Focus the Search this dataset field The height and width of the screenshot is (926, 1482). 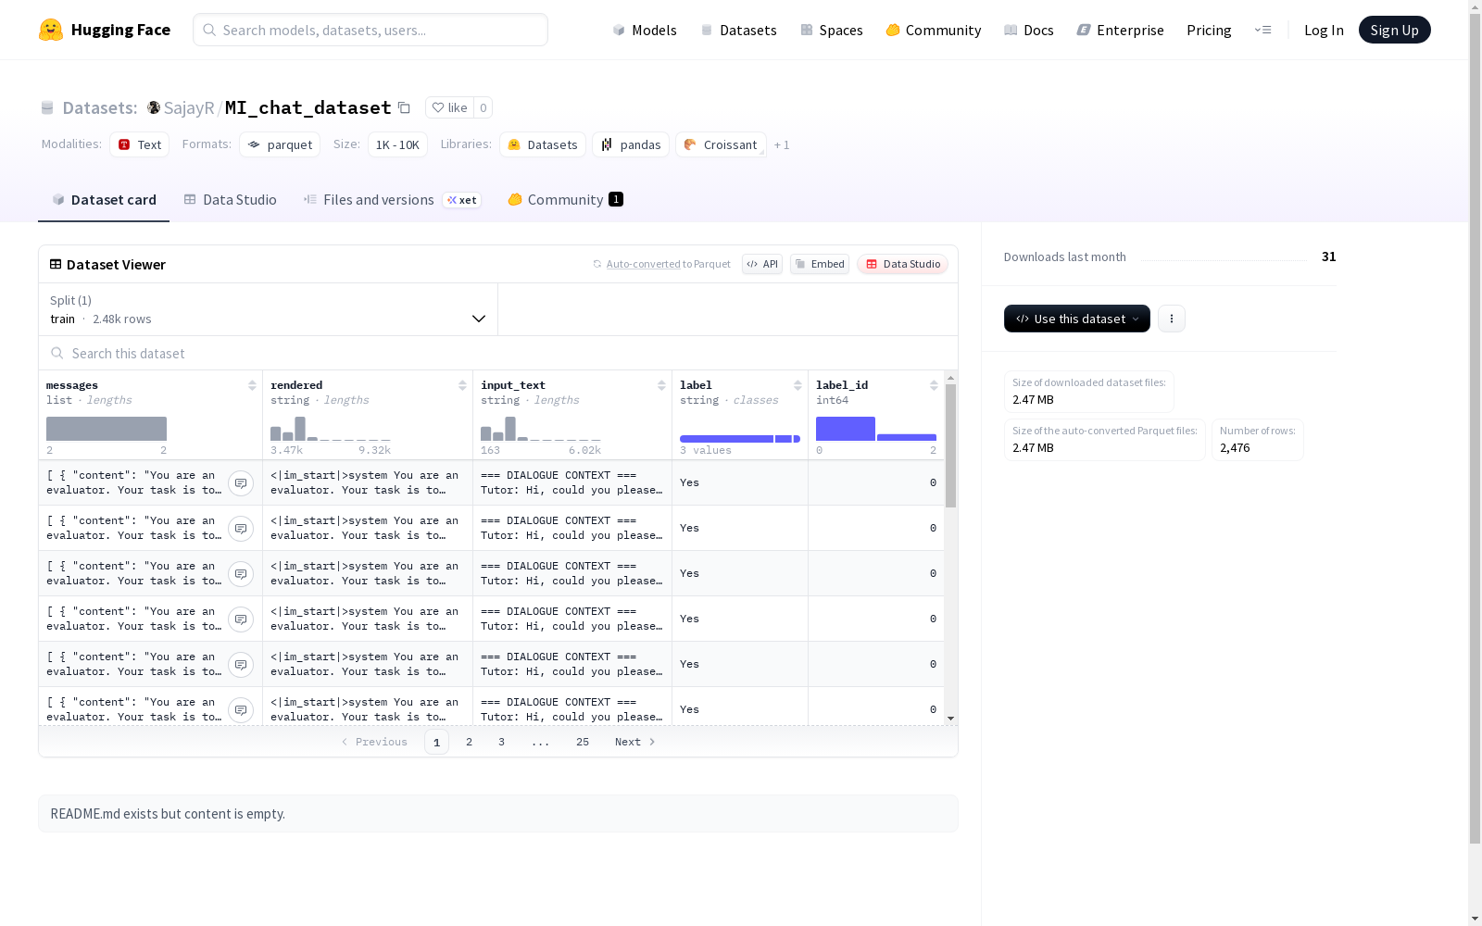tap(498, 353)
